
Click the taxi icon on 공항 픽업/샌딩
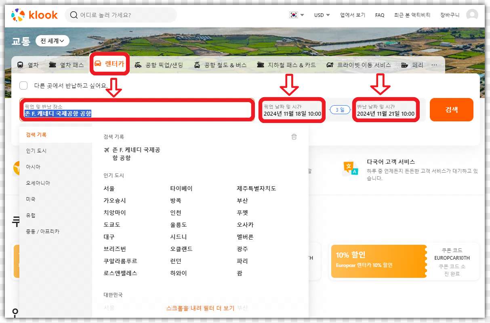click(138, 65)
